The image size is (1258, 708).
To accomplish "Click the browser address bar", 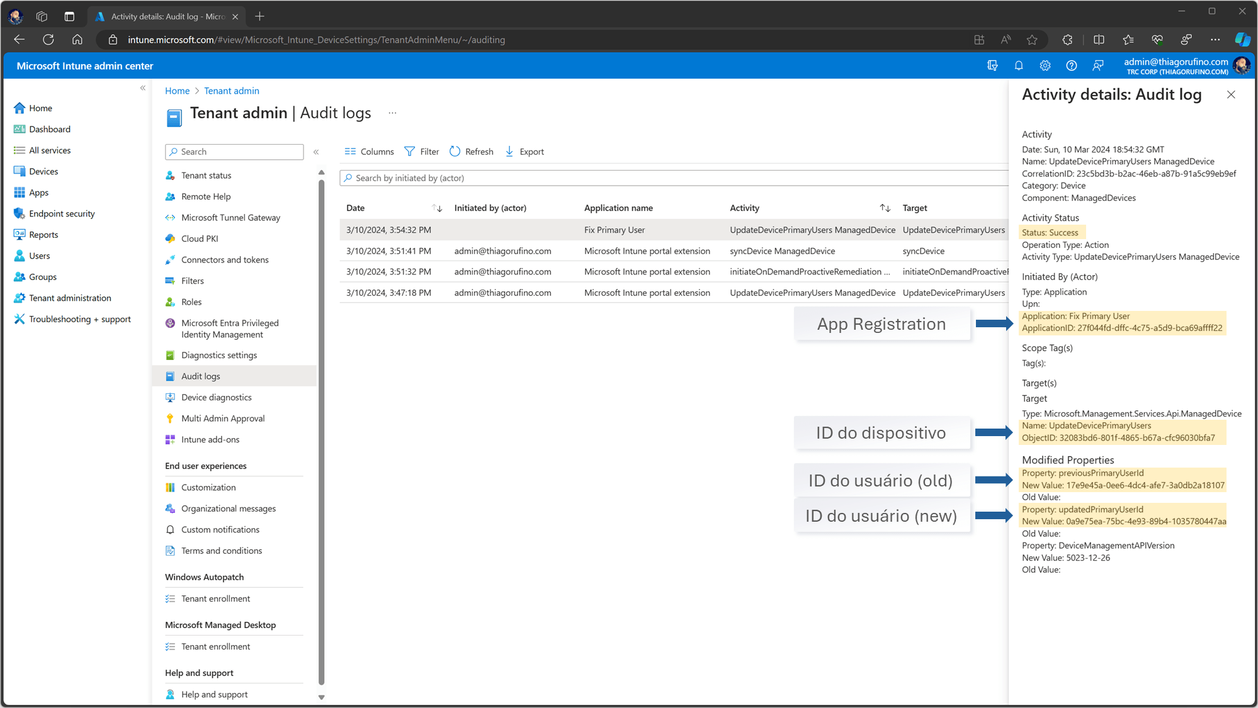I will (x=535, y=40).
